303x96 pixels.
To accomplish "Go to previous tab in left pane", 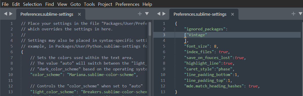I will point(6,13).
